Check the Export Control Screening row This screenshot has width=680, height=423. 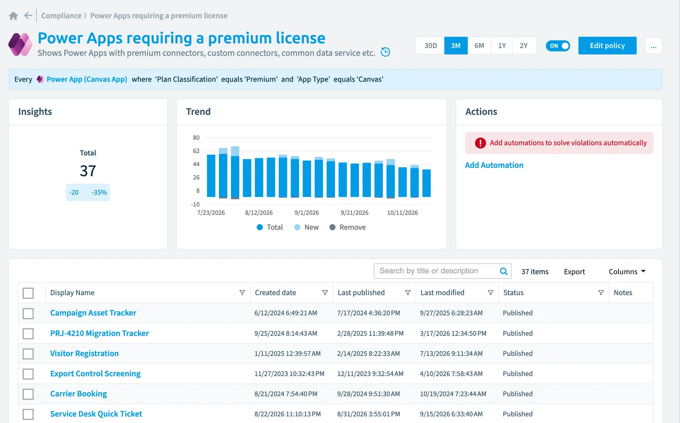pos(28,374)
